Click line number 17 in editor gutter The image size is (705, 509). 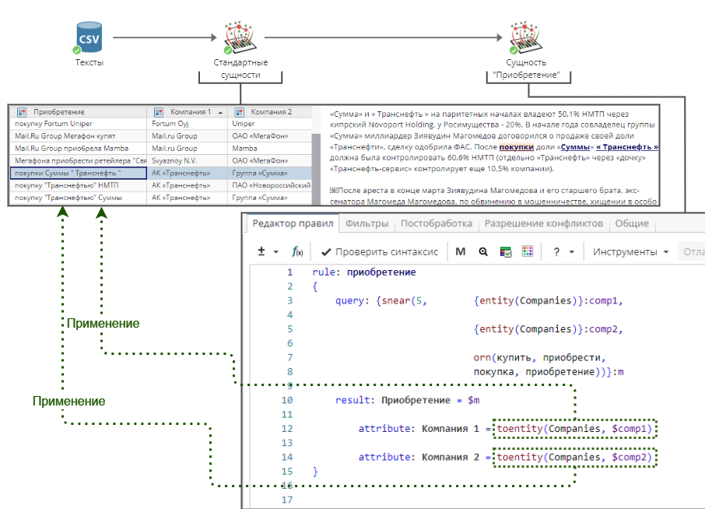[287, 500]
